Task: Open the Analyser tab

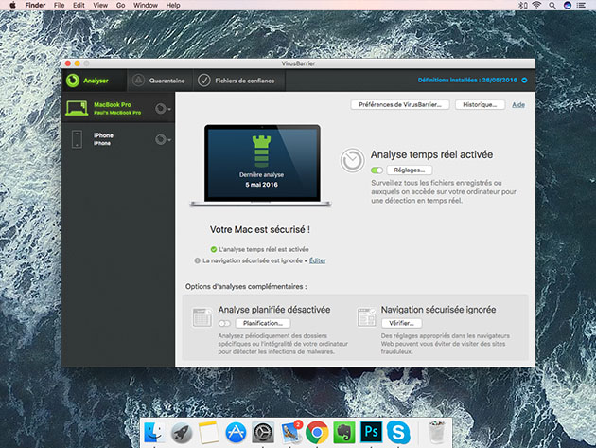Action: 95,81
